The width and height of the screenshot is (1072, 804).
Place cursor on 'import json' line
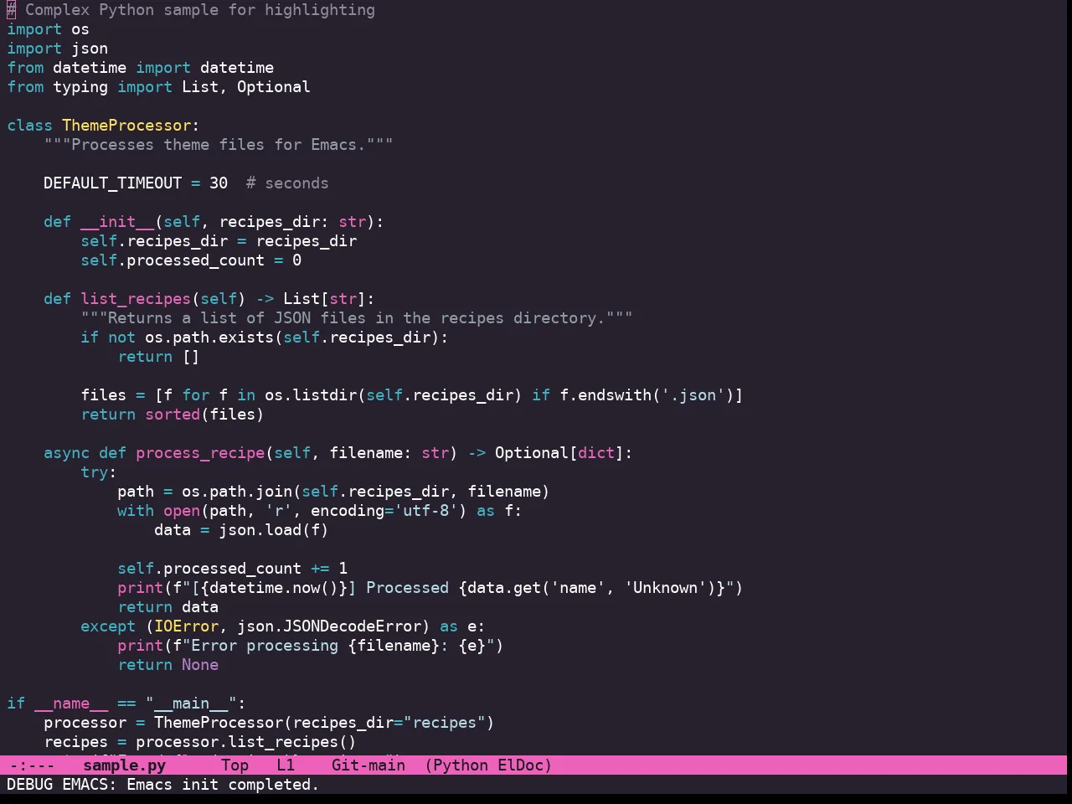click(x=57, y=49)
